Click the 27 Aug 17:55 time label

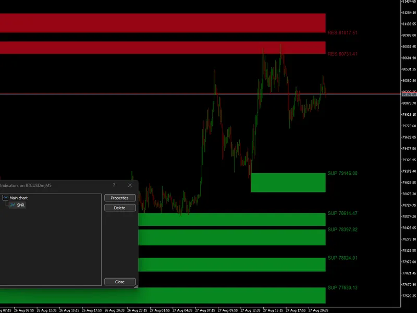click(296, 310)
